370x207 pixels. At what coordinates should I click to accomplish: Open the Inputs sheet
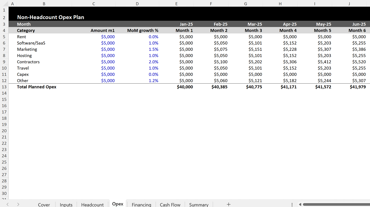pos(66,204)
